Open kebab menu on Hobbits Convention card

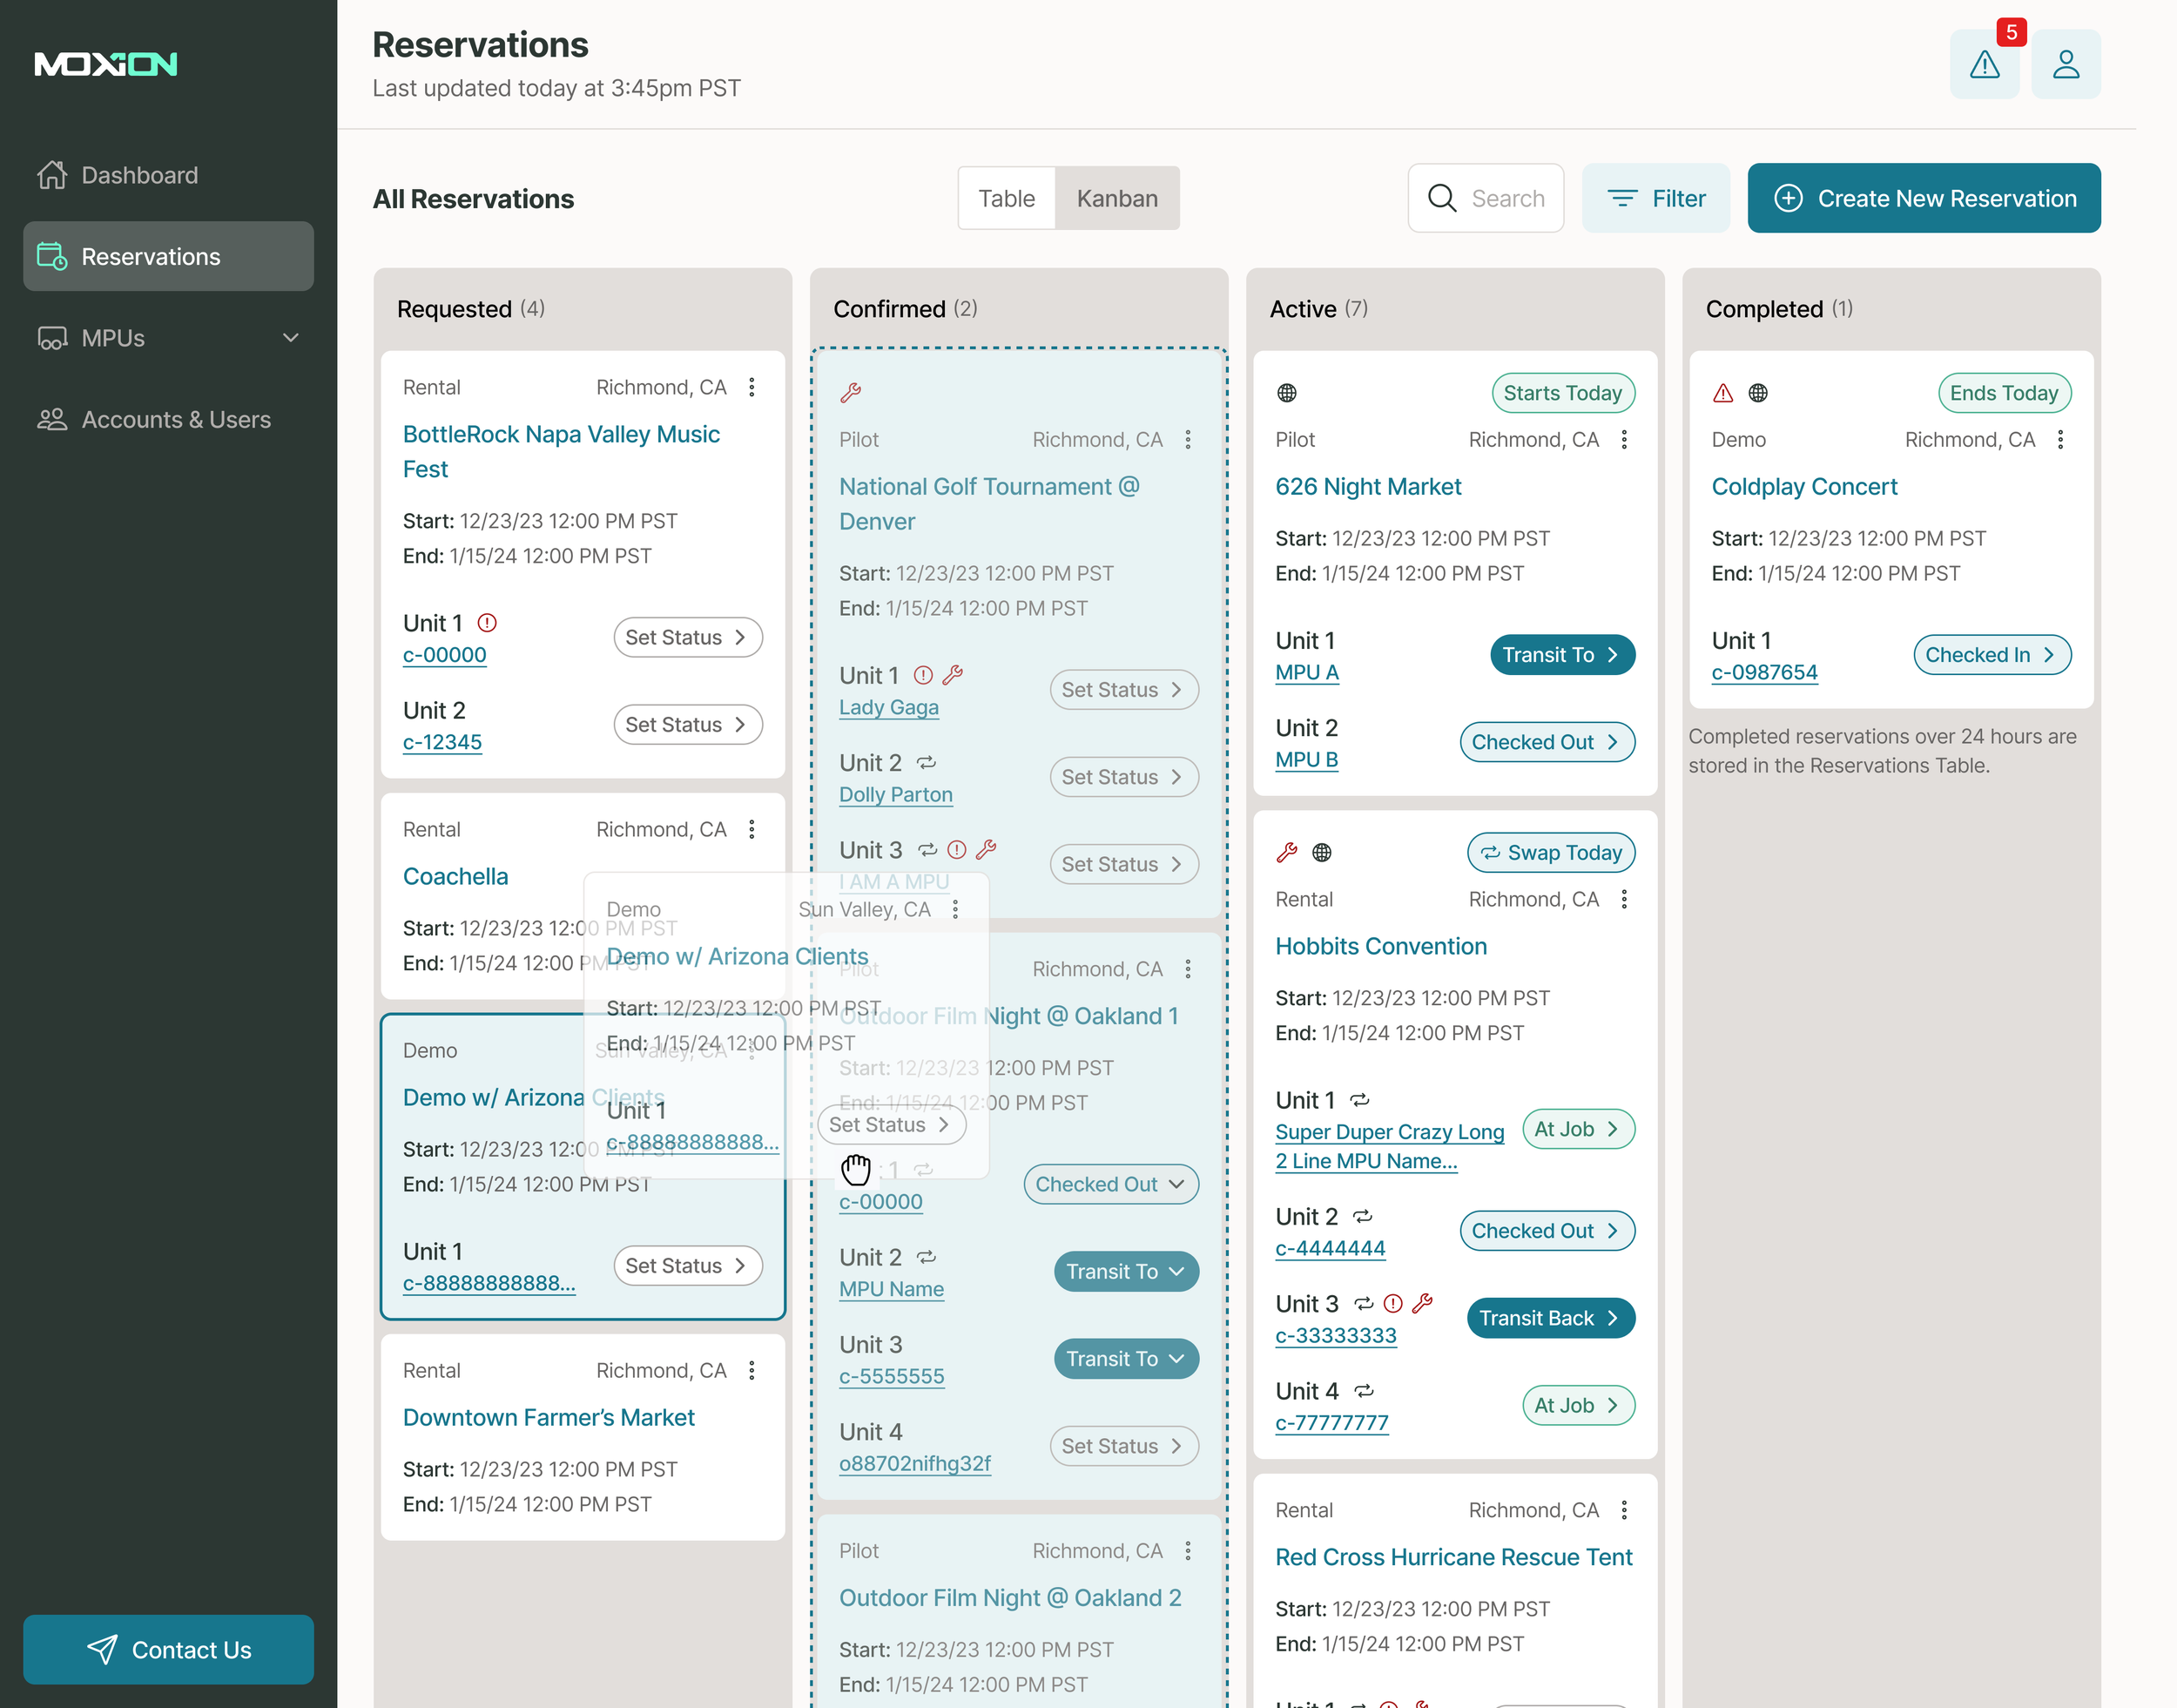tap(1624, 899)
